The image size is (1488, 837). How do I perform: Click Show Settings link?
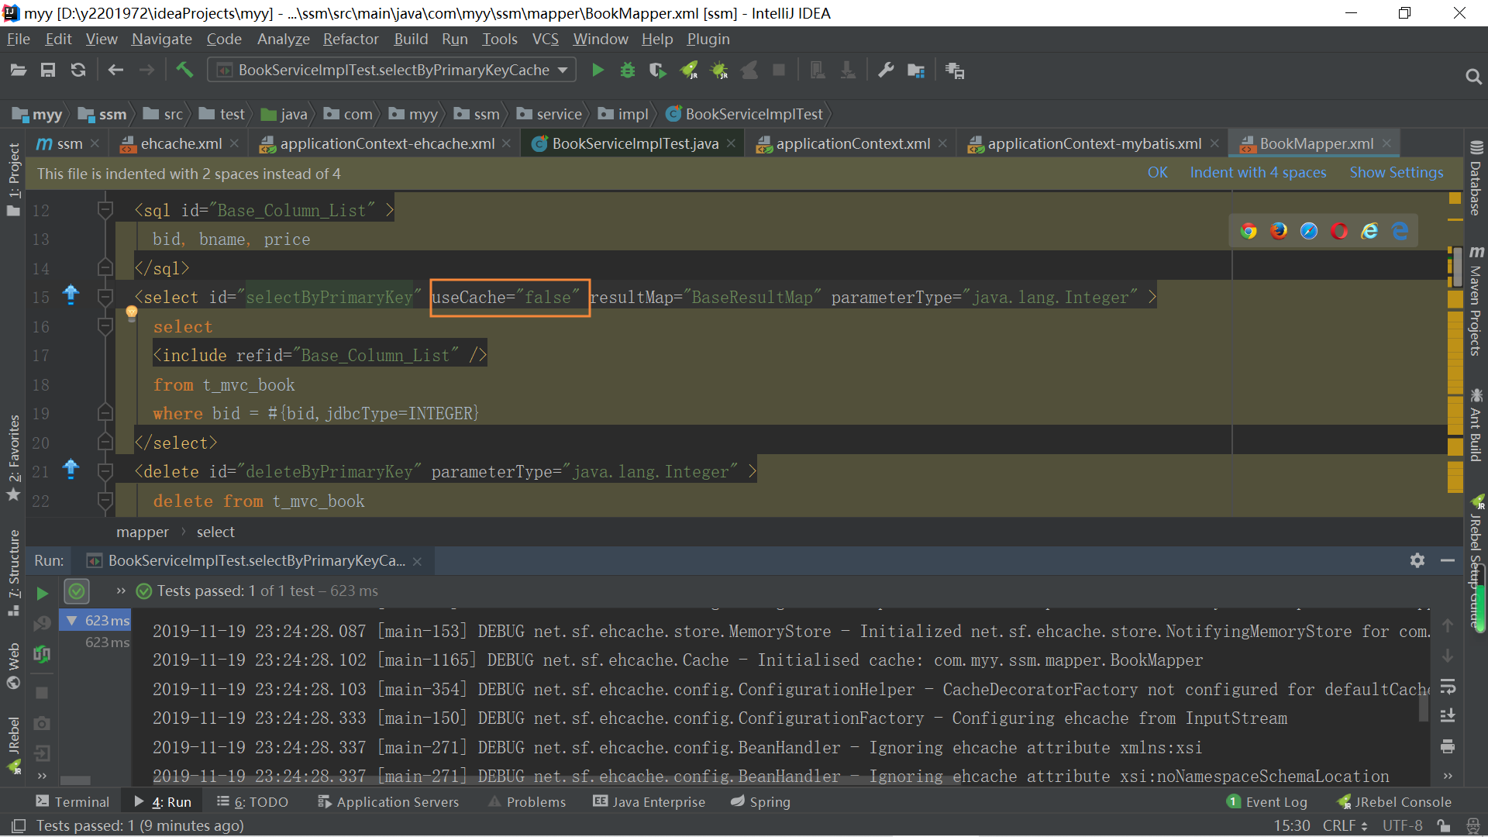click(x=1396, y=173)
